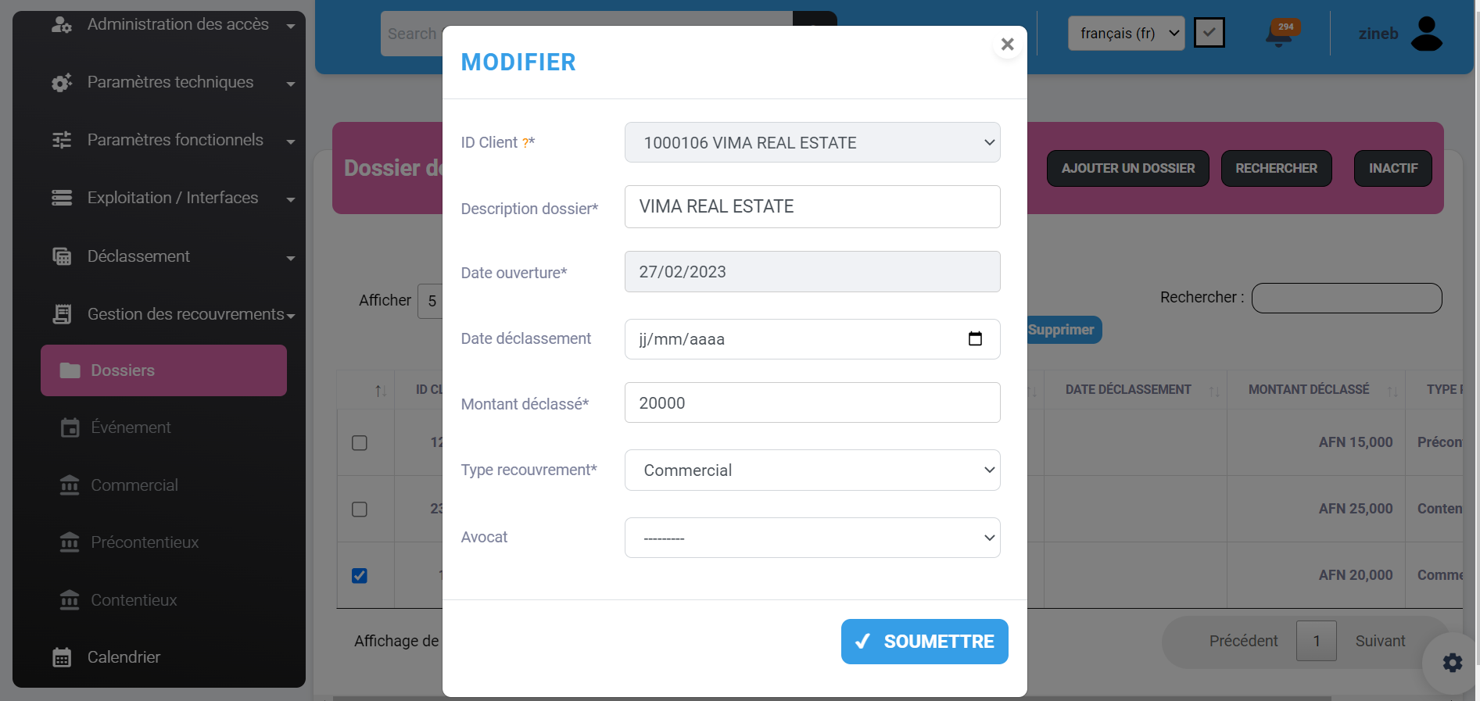
Task: Open the Type recouvrement dropdown
Action: pyautogui.click(x=812, y=470)
